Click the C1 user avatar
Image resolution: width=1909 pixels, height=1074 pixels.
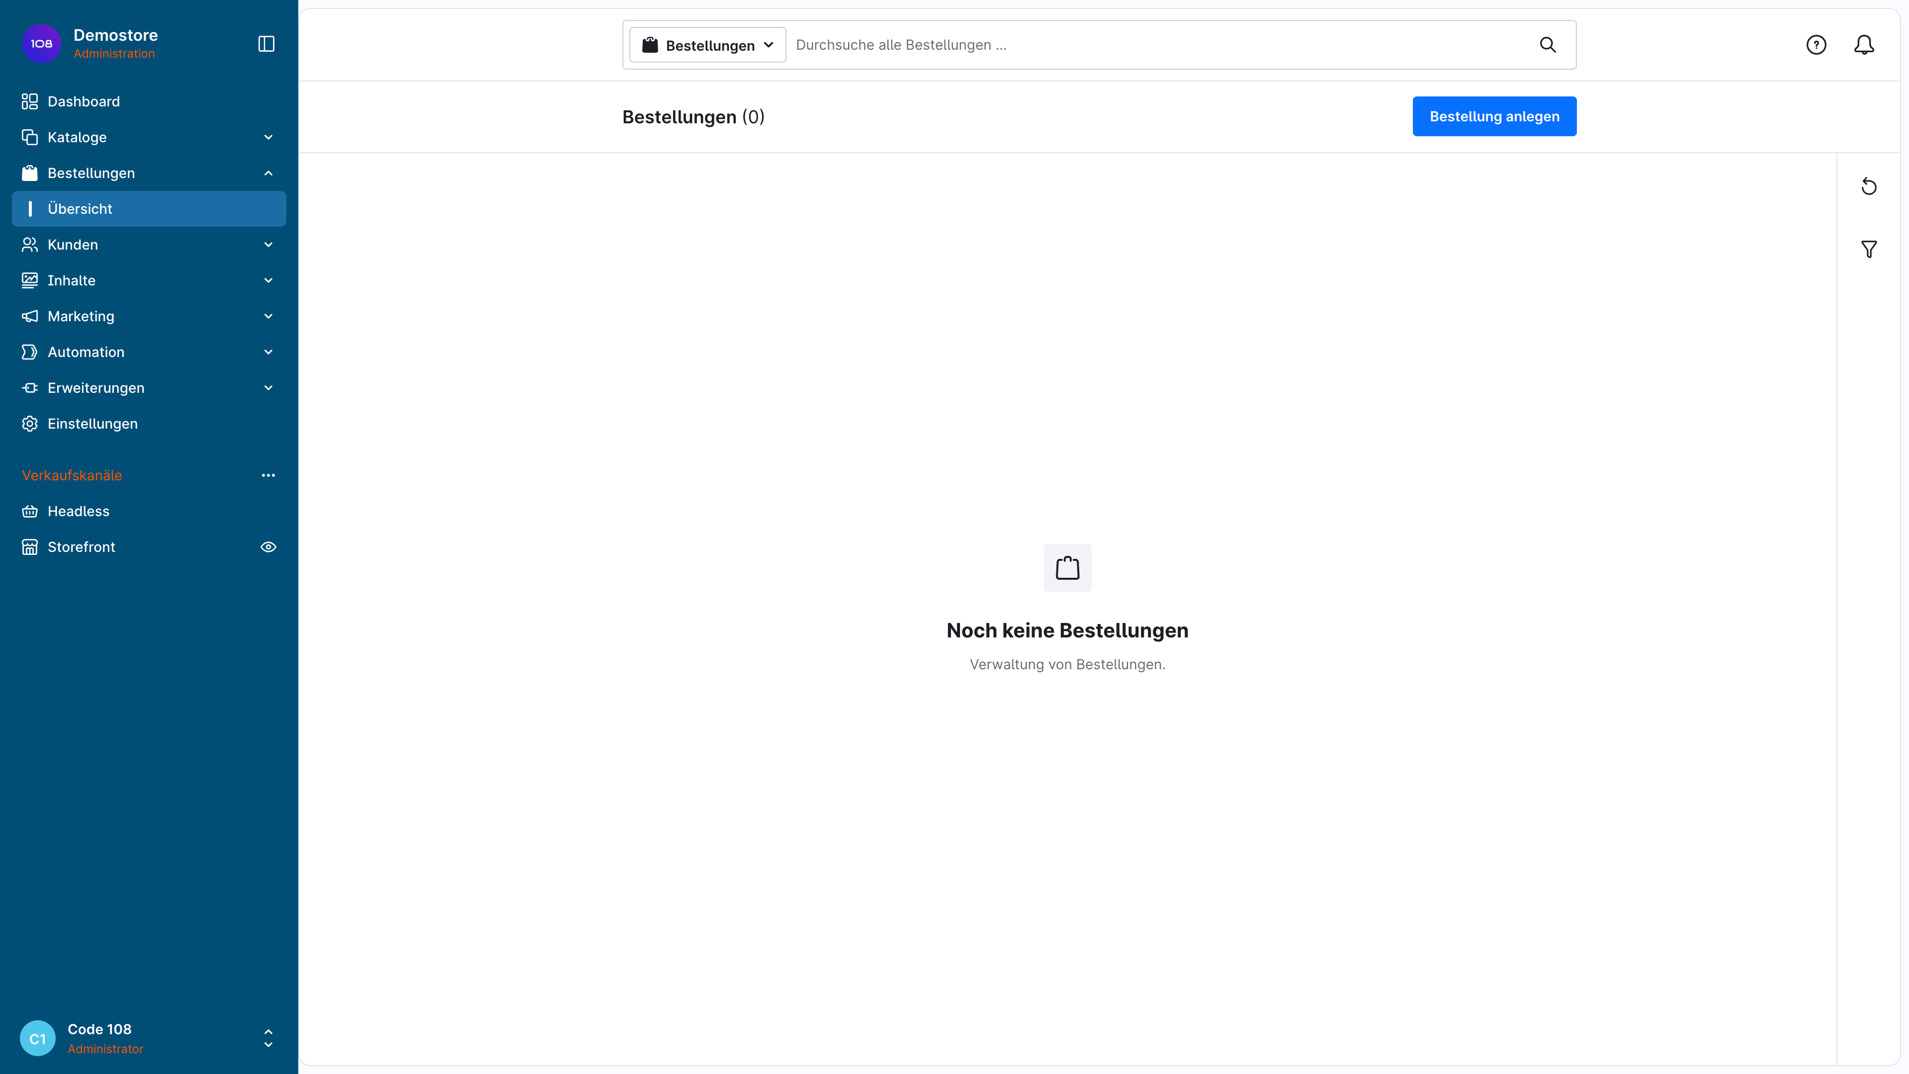38,1038
